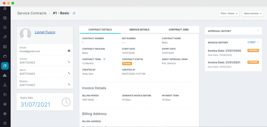Image resolution: width=267 pixels, height=127 pixels.
Task: Click Edit in Invoice History
Action: pos(251,42)
